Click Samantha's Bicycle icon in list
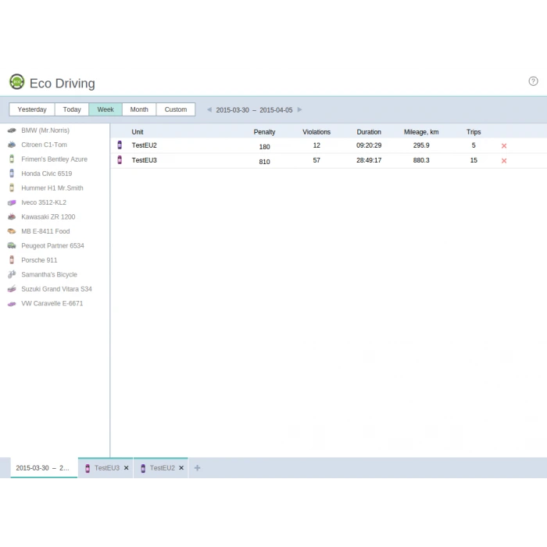 pos(12,275)
